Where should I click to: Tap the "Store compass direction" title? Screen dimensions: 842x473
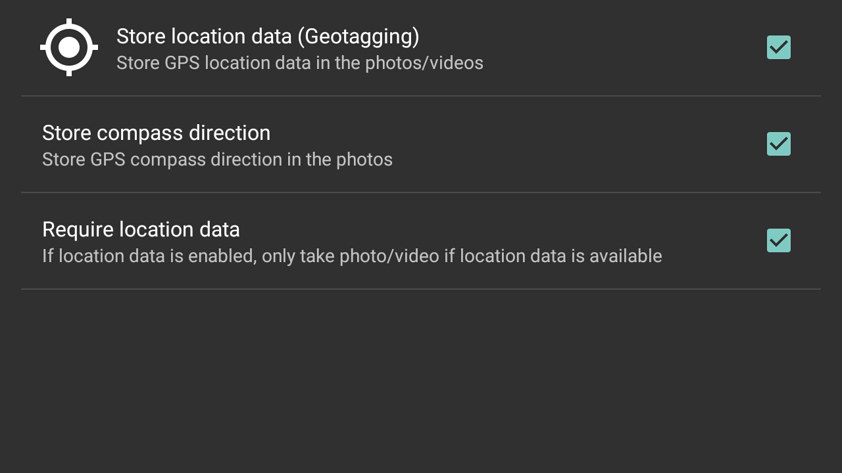point(156,133)
